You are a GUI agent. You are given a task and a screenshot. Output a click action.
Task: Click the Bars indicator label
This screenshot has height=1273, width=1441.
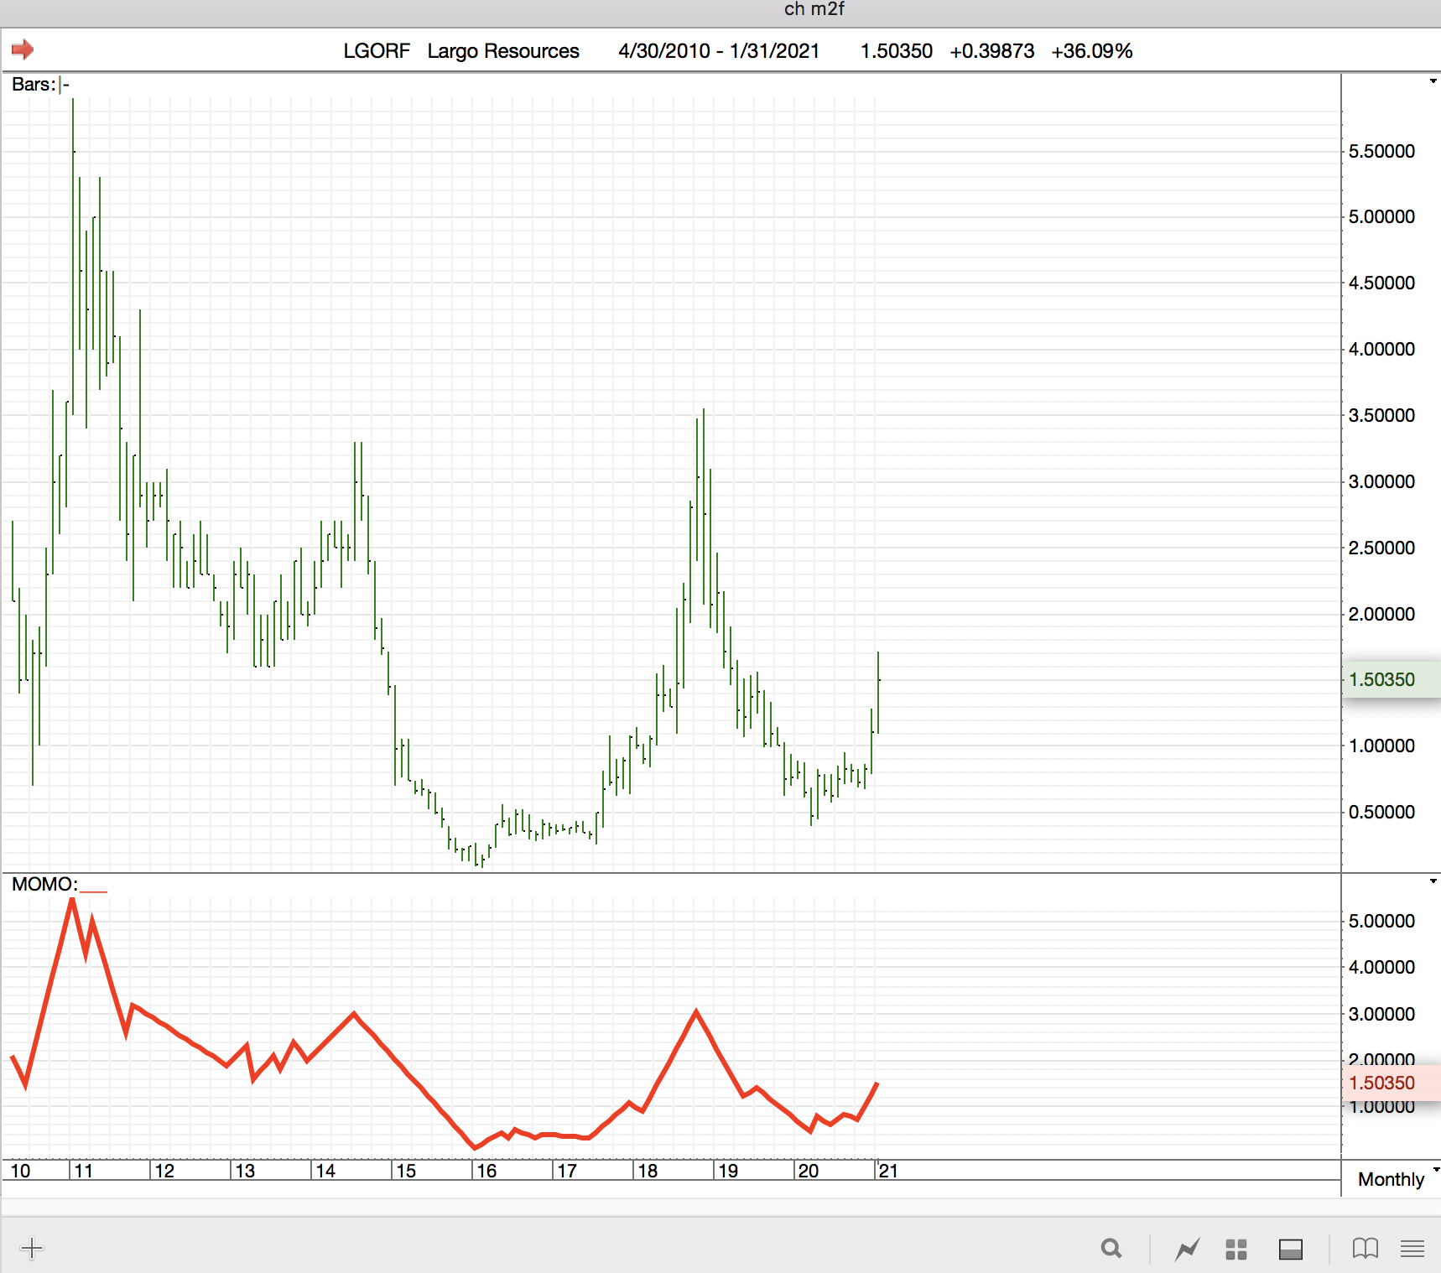(34, 85)
